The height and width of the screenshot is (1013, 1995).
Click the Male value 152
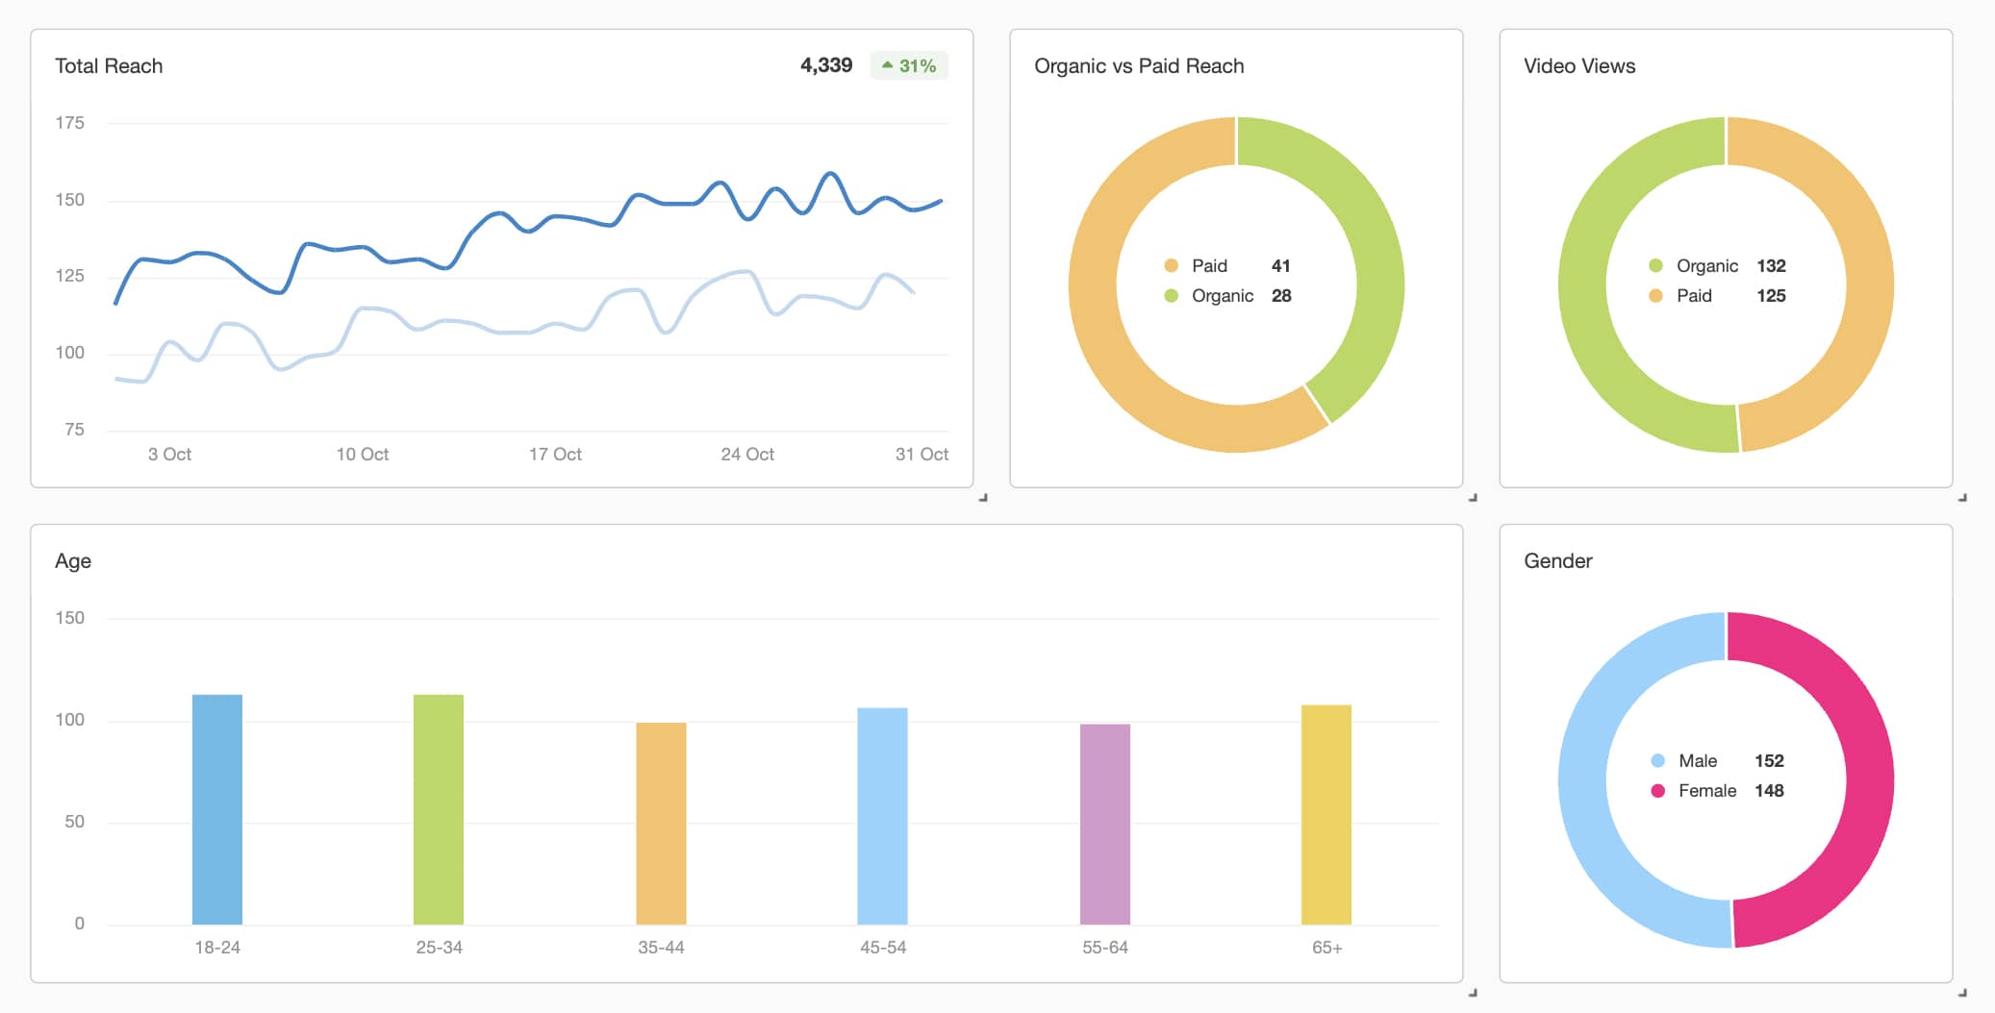pyautogui.click(x=1769, y=761)
